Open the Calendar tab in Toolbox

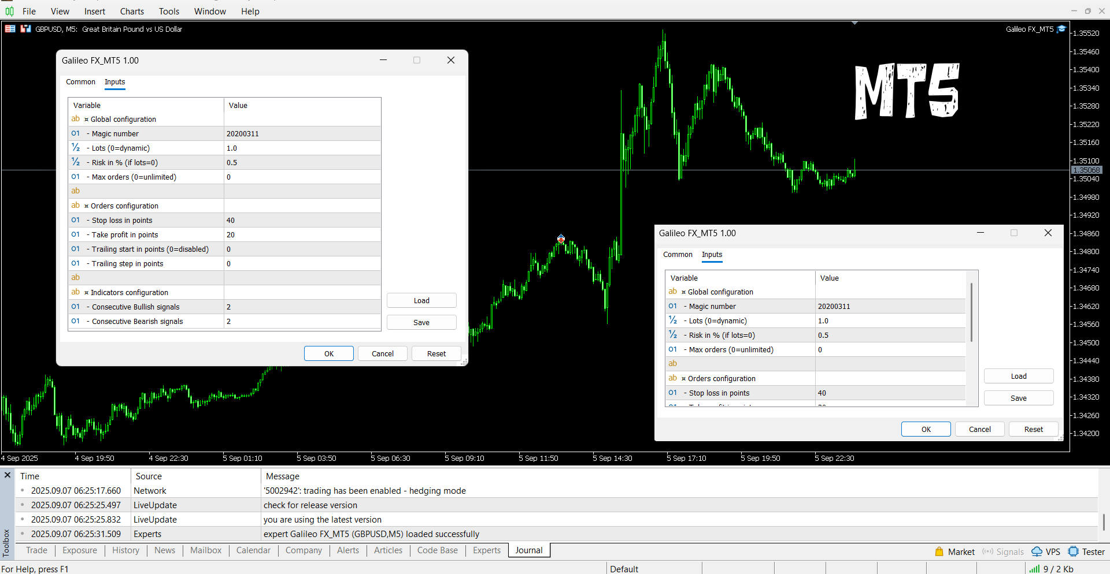[x=253, y=550]
